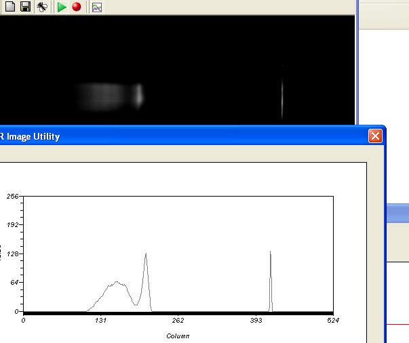
Task: Start acquisition with the green play button
Action: pyautogui.click(x=62, y=7)
